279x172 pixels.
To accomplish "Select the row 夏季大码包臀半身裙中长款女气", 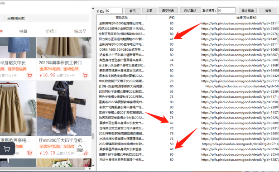I will click(121, 123).
